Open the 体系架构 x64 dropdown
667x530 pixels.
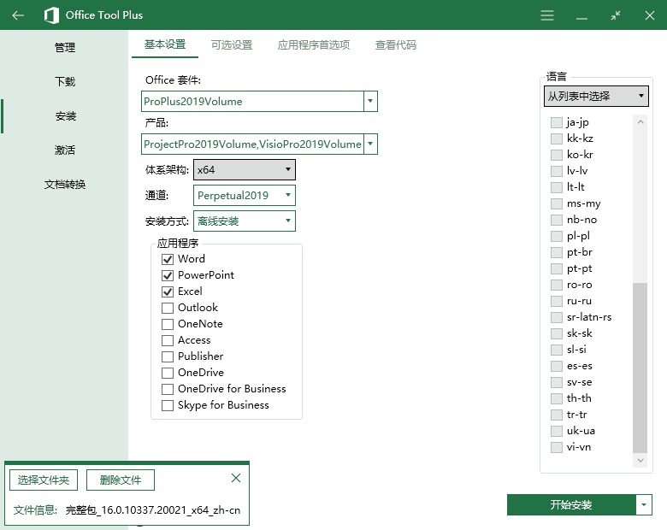[x=245, y=170]
